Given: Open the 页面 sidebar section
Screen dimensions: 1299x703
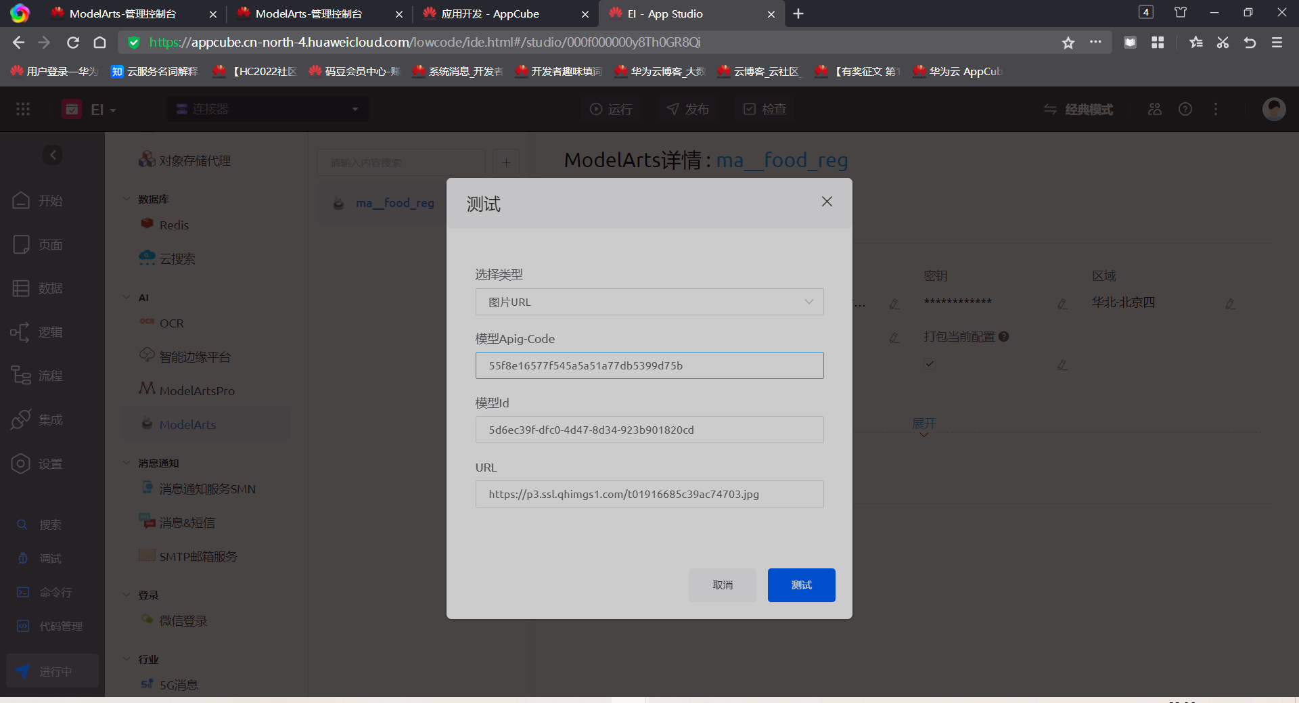Looking at the screenshot, I should [x=38, y=244].
